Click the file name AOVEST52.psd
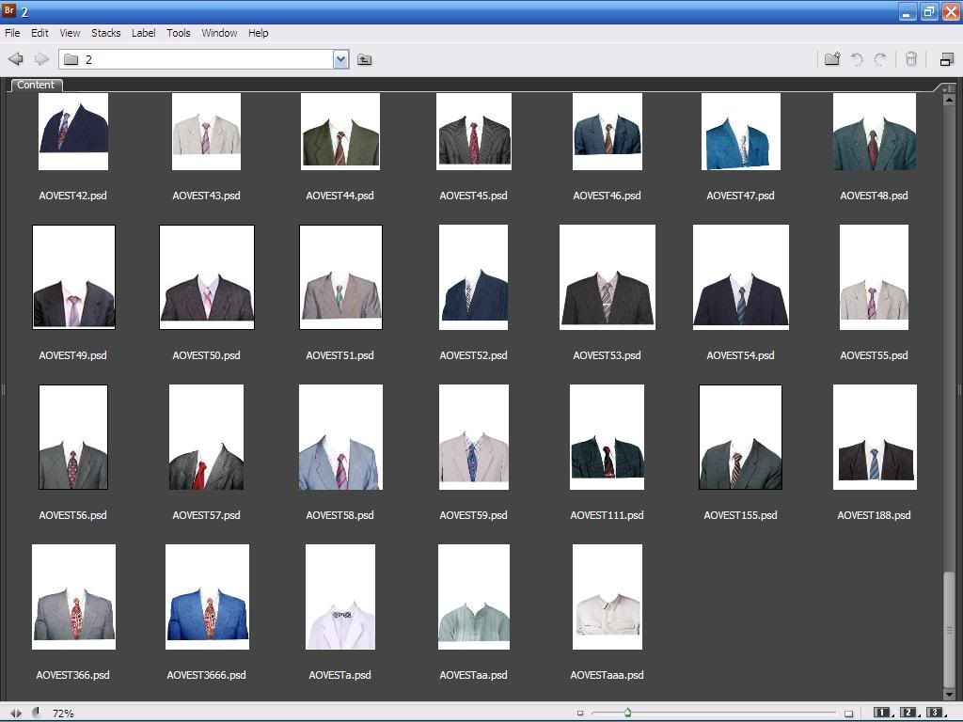Image resolution: width=963 pixels, height=722 pixels. [474, 355]
